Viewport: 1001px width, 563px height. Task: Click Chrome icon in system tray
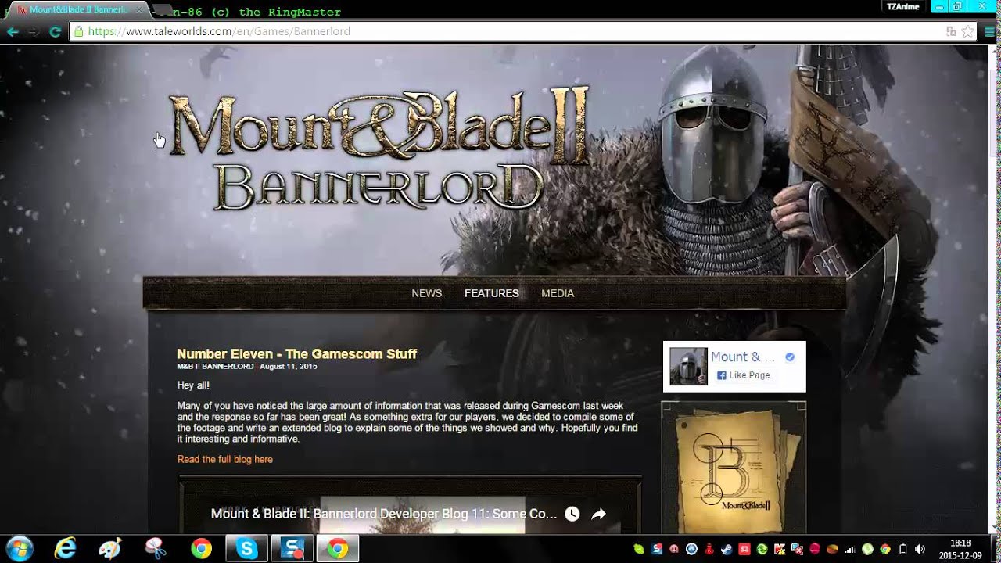pos(885,549)
